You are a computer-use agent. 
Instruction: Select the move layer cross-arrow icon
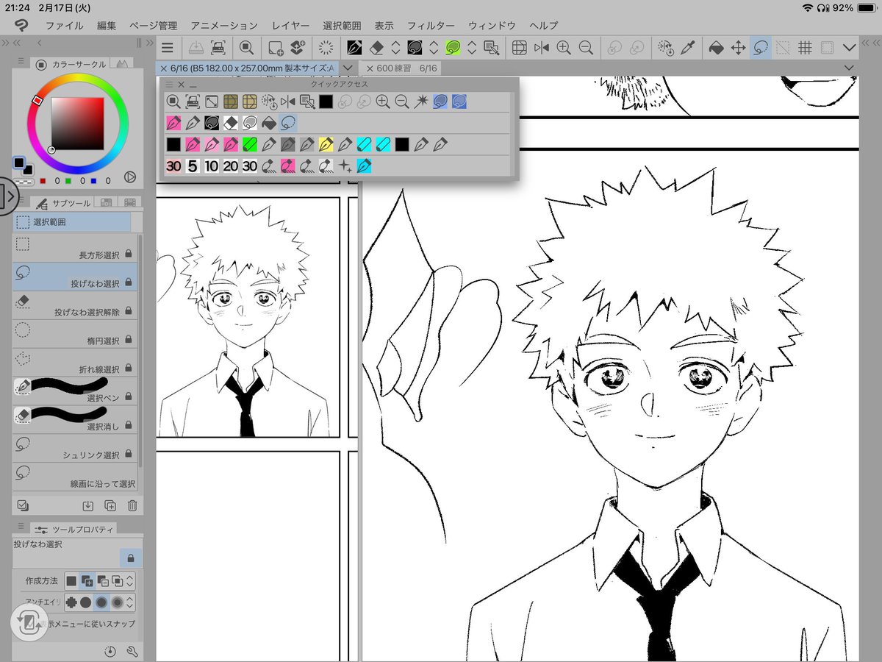coord(738,48)
